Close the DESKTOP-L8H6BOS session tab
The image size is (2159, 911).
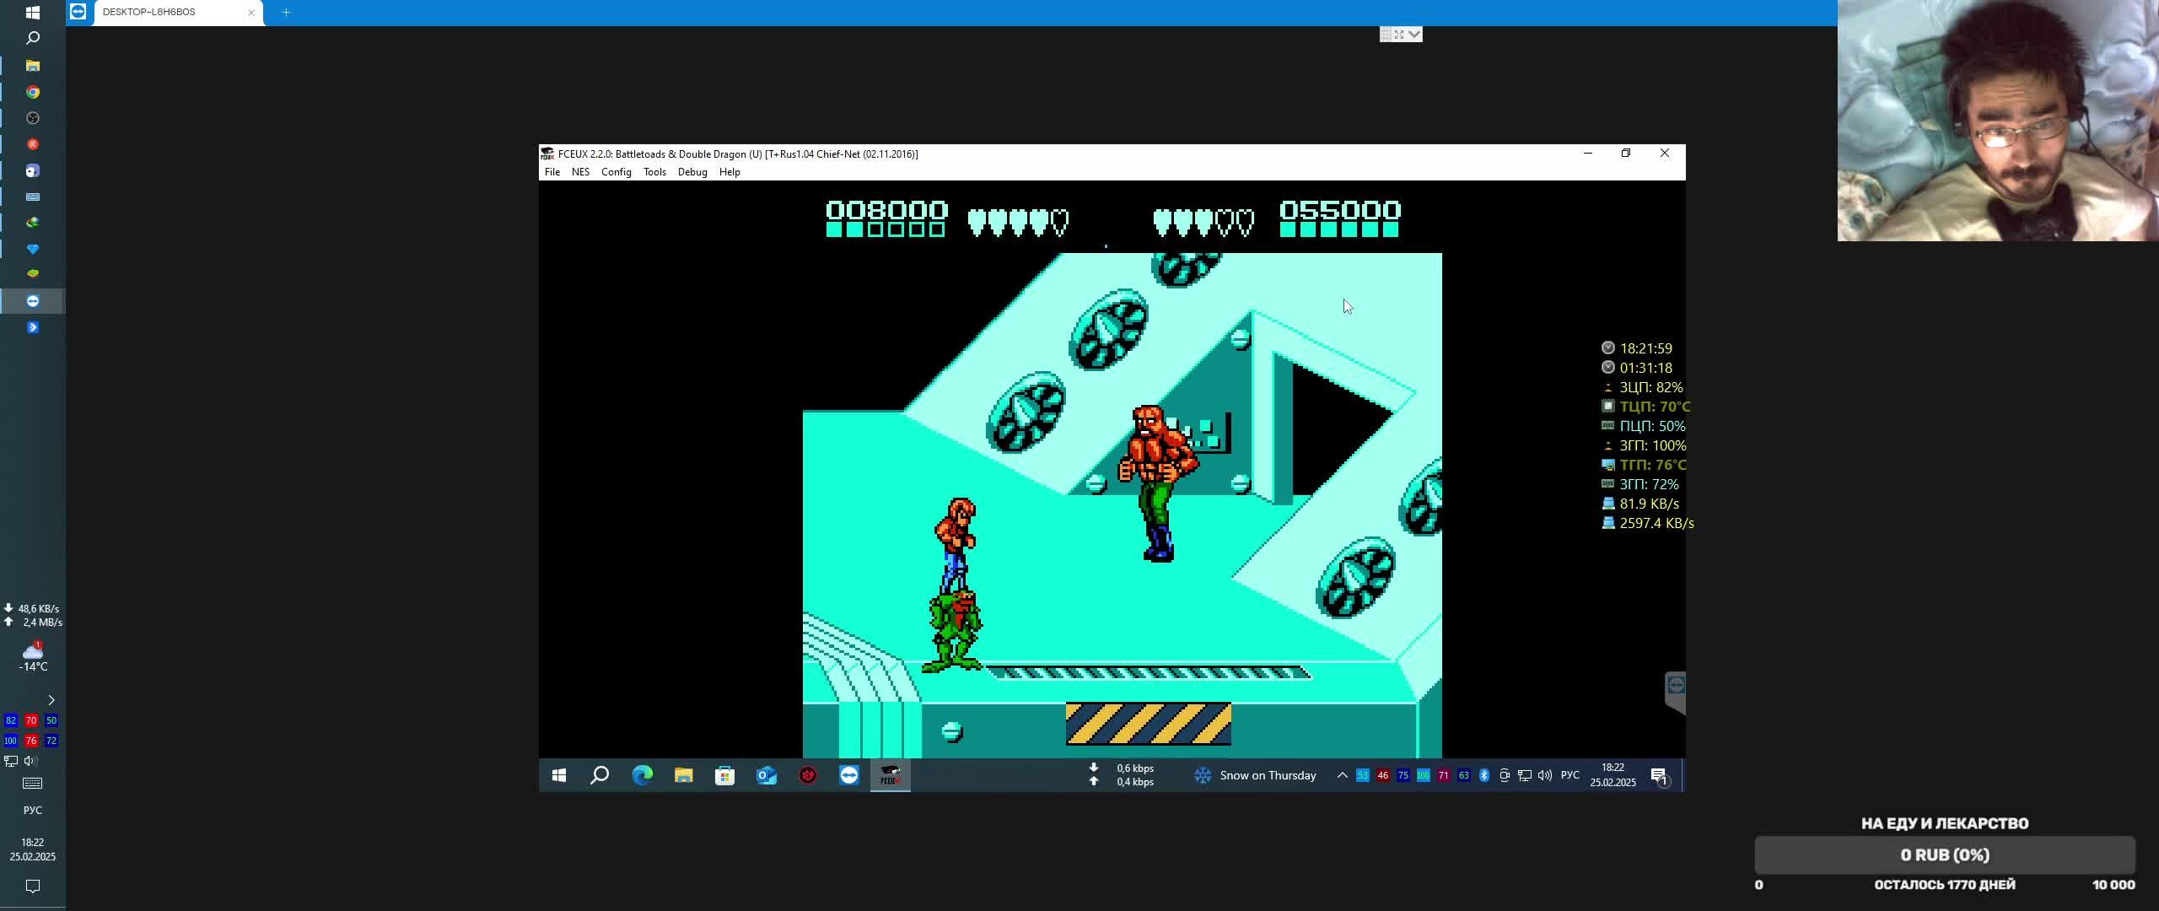point(251,12)
